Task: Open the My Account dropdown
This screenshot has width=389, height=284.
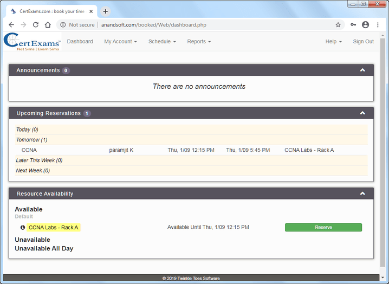Action: coord(120,41)
